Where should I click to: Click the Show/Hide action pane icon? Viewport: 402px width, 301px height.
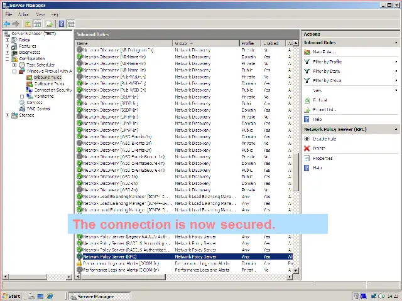70,24
